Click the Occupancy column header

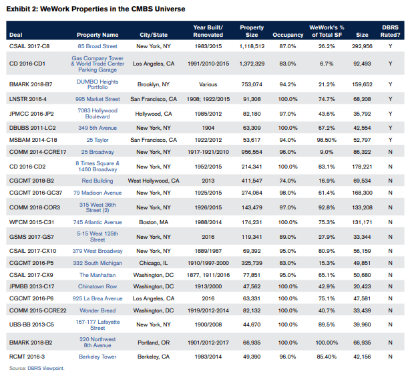click(288, 33)
